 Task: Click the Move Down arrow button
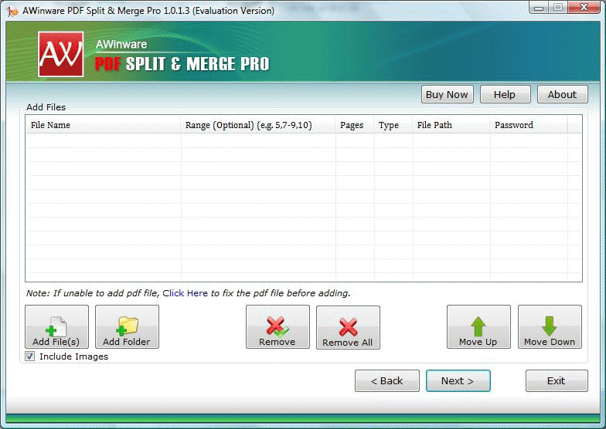(550, 327)
